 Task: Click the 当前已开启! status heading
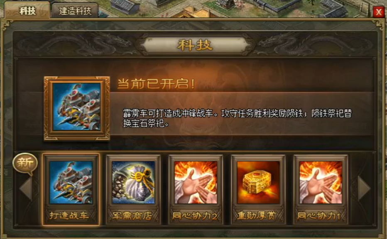pyautogui.click(x=156, y=84)
